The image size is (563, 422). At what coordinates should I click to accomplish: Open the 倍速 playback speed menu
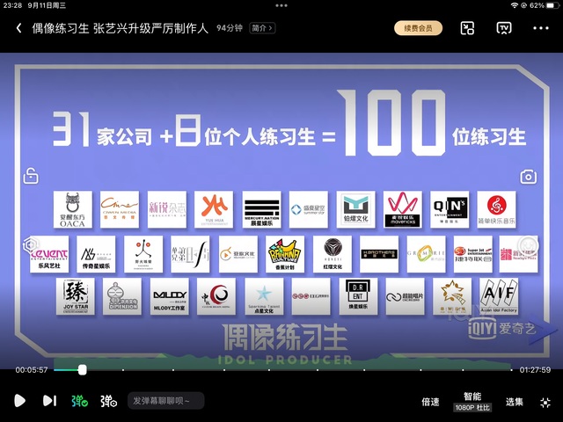(430, 402)
